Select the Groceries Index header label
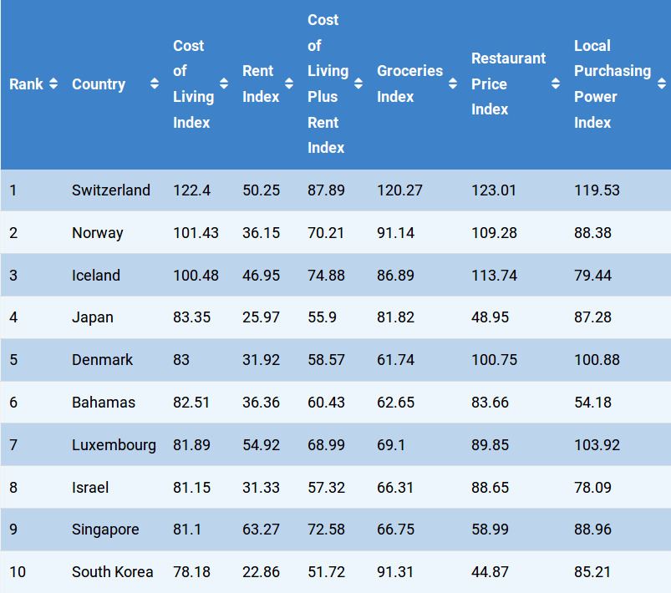Viewport: 671px width, 593px height. click(x=409, y=84)
